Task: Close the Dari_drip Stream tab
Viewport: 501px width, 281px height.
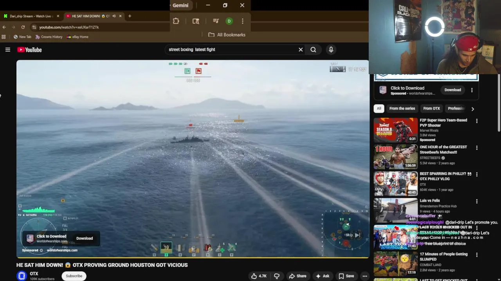Action: click(58, 16)
